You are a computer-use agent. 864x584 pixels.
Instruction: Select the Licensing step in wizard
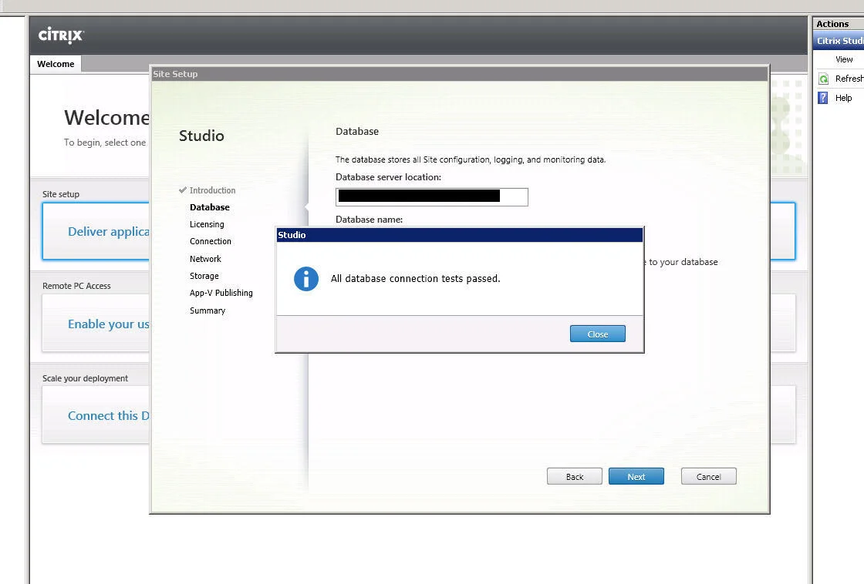tap(207, 224)
